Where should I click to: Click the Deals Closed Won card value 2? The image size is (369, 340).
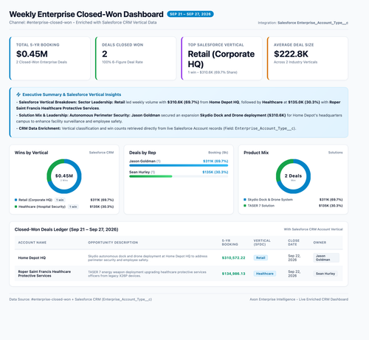click(x=105, y=54)
